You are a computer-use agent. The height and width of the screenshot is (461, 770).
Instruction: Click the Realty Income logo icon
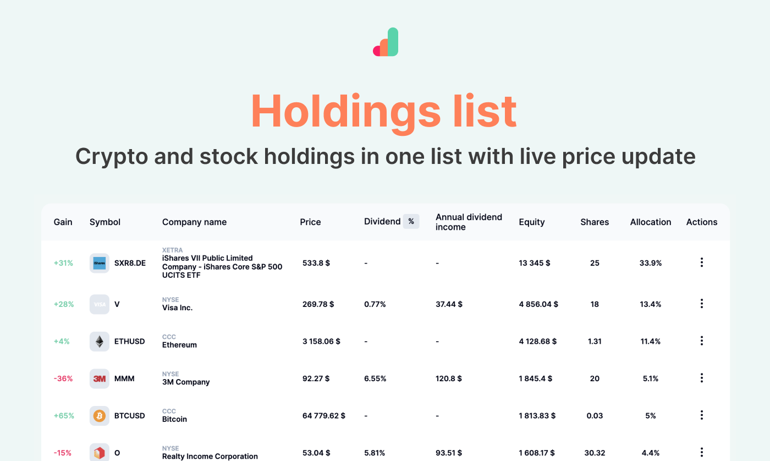tap(100, 453)
